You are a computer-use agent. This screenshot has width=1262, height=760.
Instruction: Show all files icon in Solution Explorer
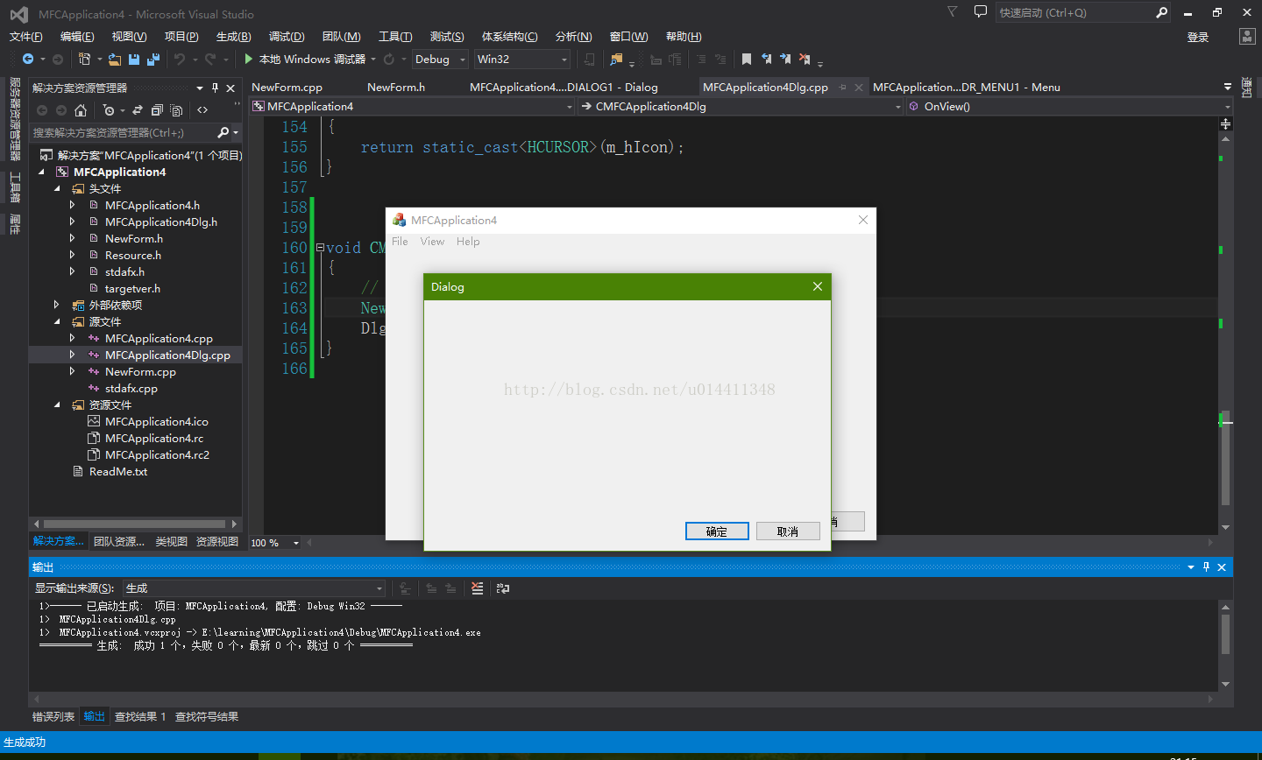[176, 110]
